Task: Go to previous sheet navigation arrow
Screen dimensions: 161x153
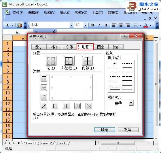Action: (10, 143)
